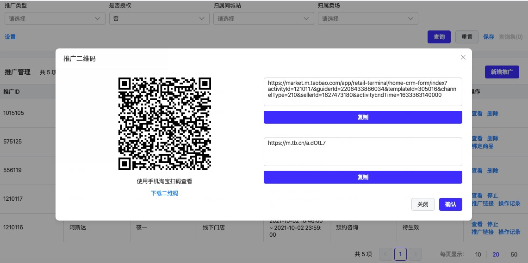
Task: View the 1015105 row via 查看
Action: [477, 114]
